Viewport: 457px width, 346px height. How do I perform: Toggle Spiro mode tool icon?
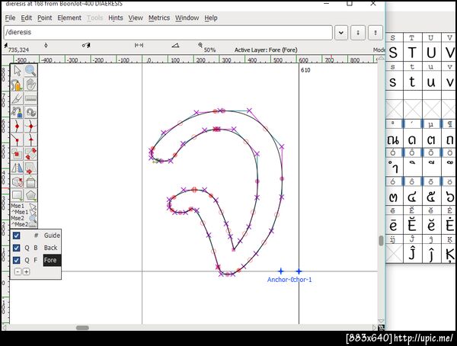pyautogui.click(x=30, y=112)
